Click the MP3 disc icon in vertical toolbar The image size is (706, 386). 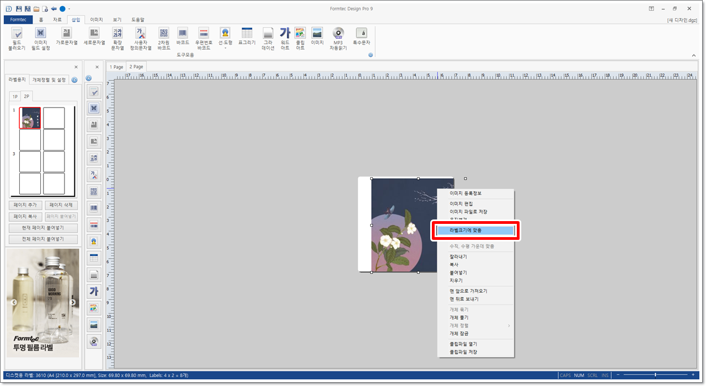tap(94, 341)
